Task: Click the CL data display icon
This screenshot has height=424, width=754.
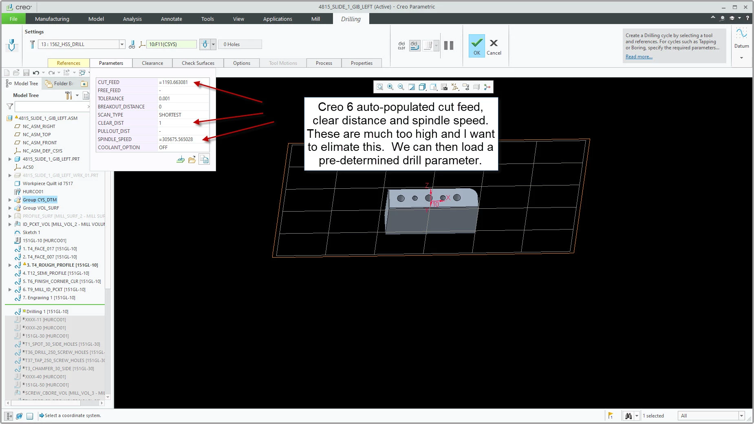Action: (x=401, y=45)
